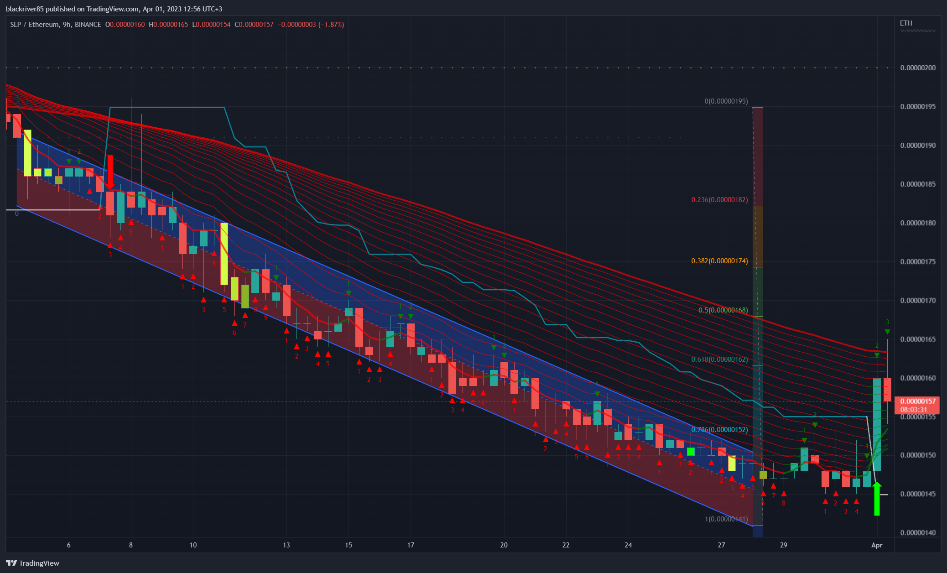Click the date axis label 10
The height and width of the screenshot is (573, 947).
(193, 545)
